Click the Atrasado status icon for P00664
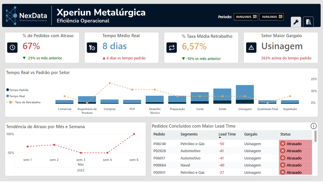The height and width of the screenshot is (182, 323). click(283, 165)
